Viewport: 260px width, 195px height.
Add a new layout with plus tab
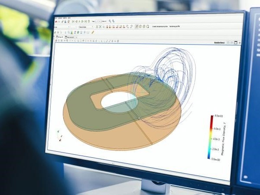(76, 37)
